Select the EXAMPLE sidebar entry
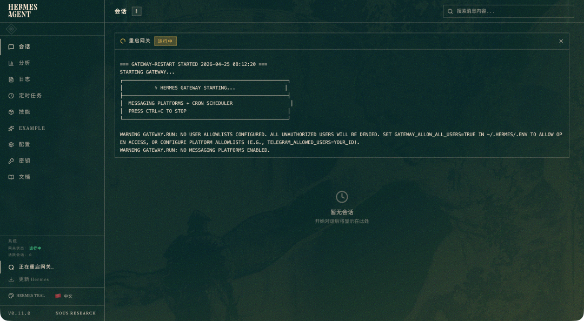This screenshot has width=584, height=321. click(x=52, y=128)
